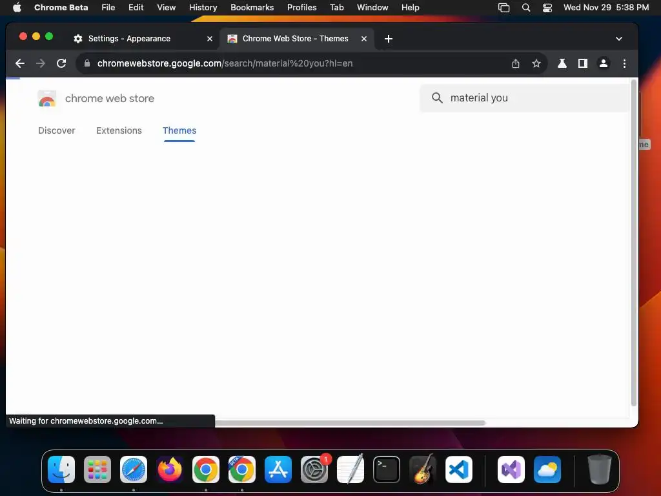The height and width of the screenshot is (496, 661).
Task: Open the Apple menu
Action: pyautogui.click(x=17, y=7)
